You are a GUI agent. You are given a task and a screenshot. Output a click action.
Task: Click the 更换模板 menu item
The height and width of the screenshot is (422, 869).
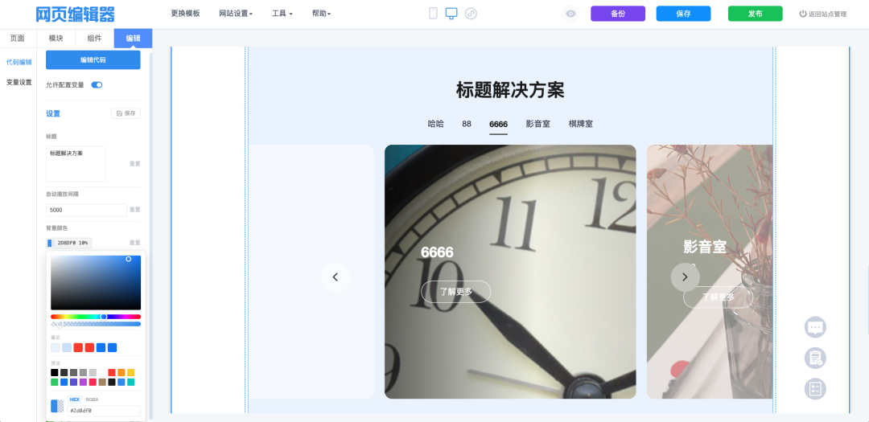tap(186, 14)
